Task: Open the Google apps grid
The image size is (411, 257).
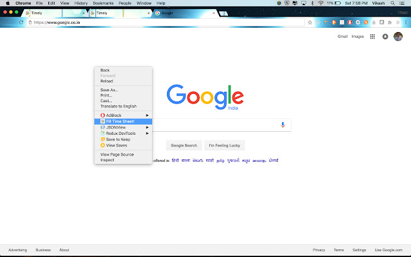Action: (x=372, y=37)
